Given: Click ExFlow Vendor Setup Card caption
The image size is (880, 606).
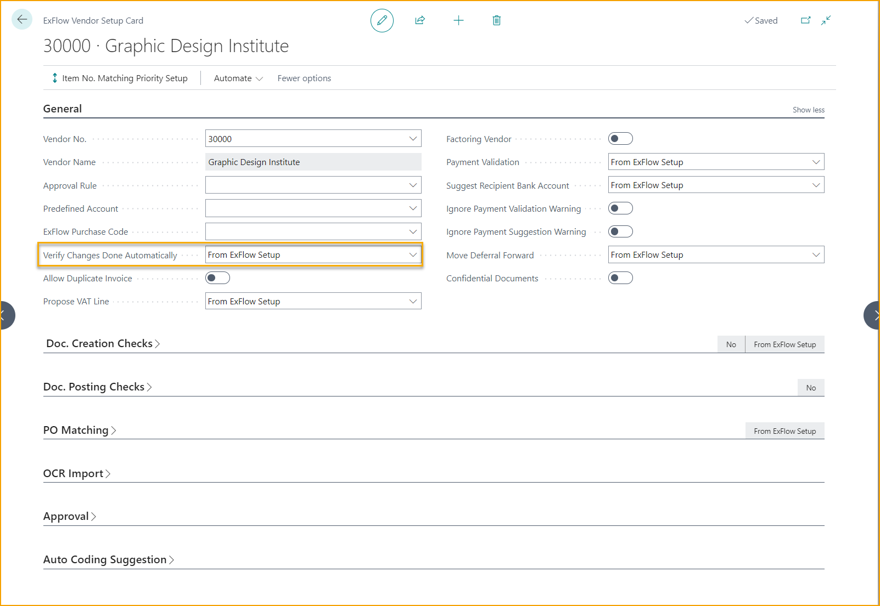Looking at the screenshot, I should pos(93,20).
